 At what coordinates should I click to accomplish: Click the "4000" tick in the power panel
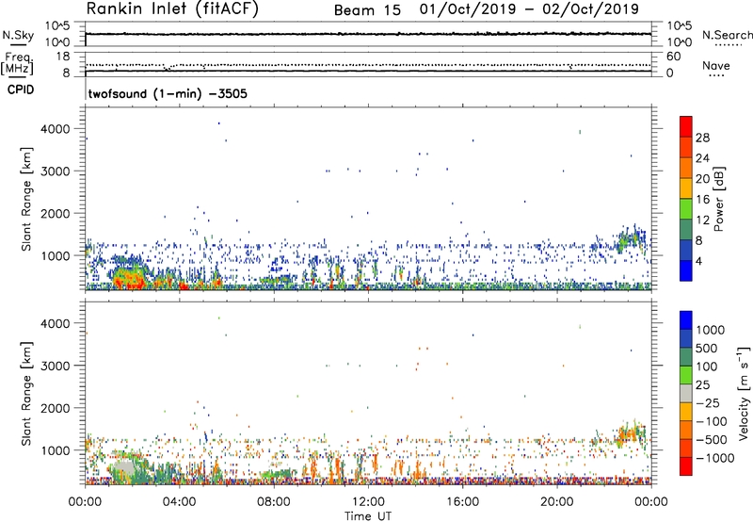pos(56,129)
